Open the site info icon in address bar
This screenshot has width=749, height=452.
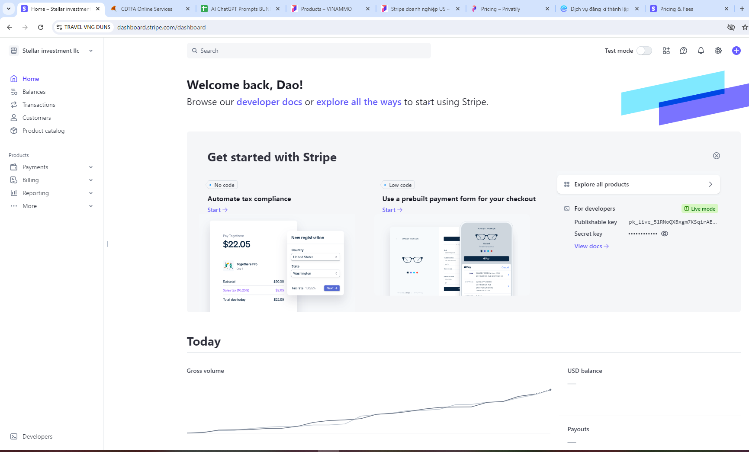point(59,27)
